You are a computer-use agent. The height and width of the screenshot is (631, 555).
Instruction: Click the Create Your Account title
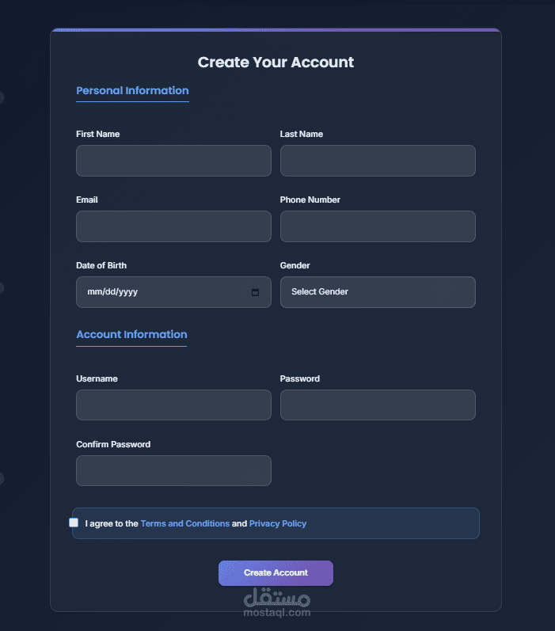click(276, 63)
